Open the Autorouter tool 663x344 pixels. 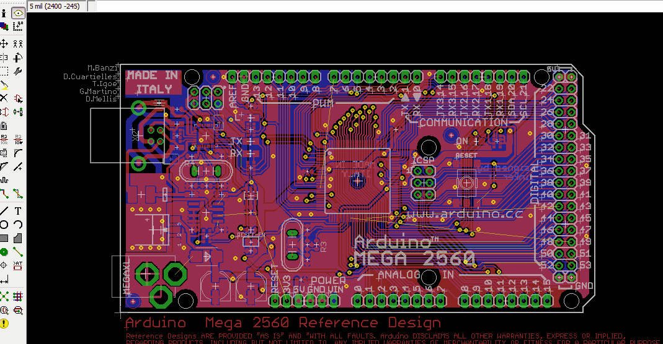click(18, 296)
